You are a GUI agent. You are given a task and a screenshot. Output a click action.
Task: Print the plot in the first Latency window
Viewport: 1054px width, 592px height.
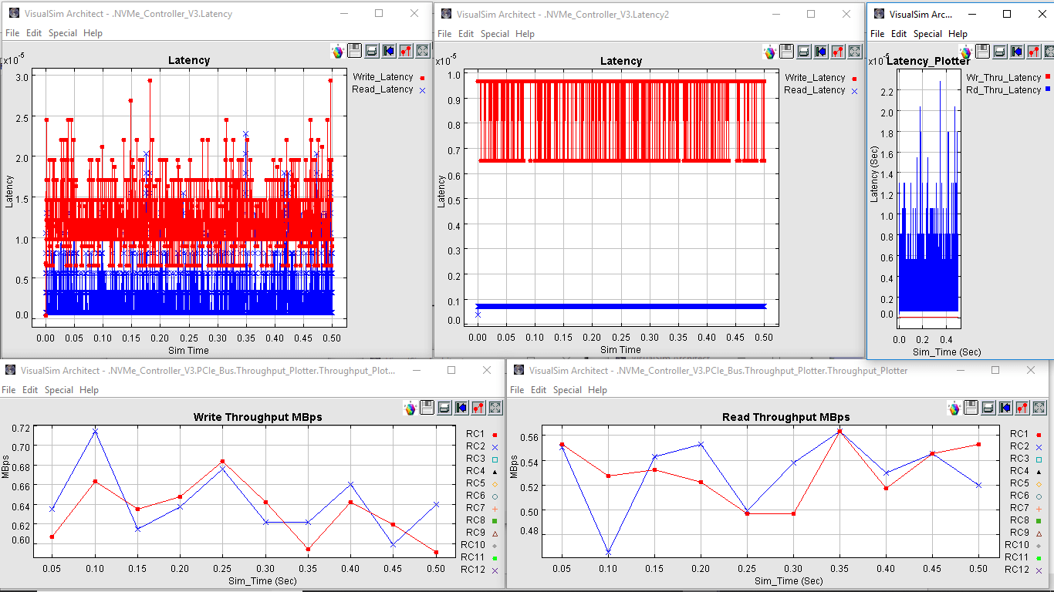point(371,51)
